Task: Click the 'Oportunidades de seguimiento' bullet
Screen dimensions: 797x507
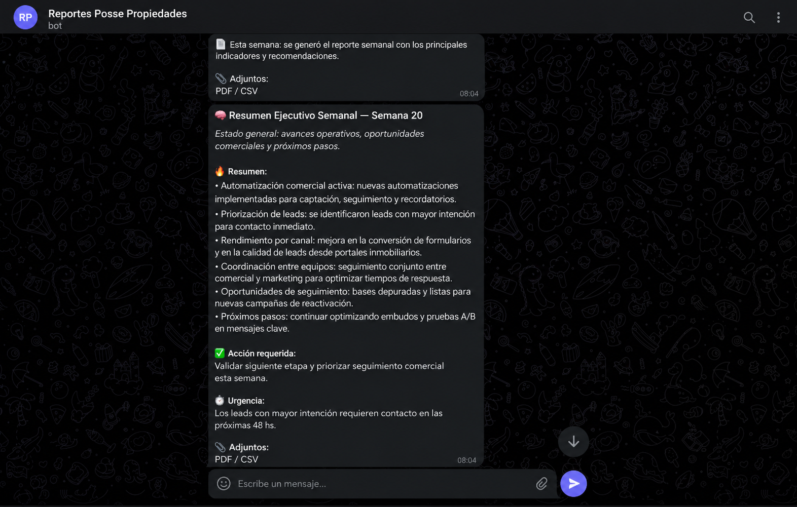Action: (x=343, y=297)
